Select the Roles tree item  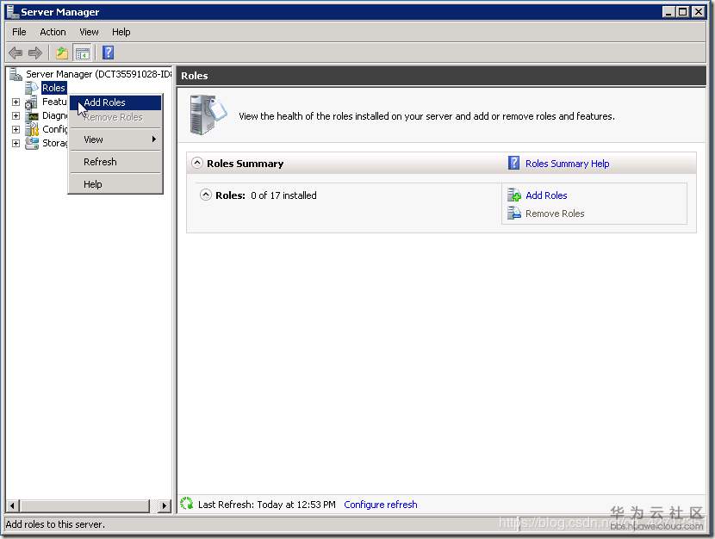click(53, 88)
